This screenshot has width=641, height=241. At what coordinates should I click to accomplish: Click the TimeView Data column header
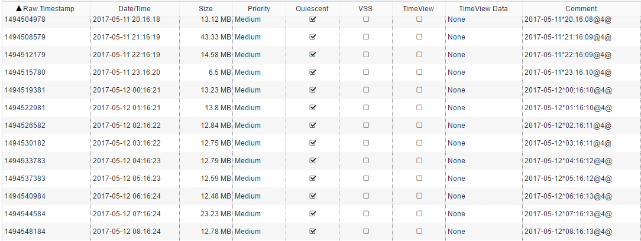pyautogui.click(x=483, y=9)
